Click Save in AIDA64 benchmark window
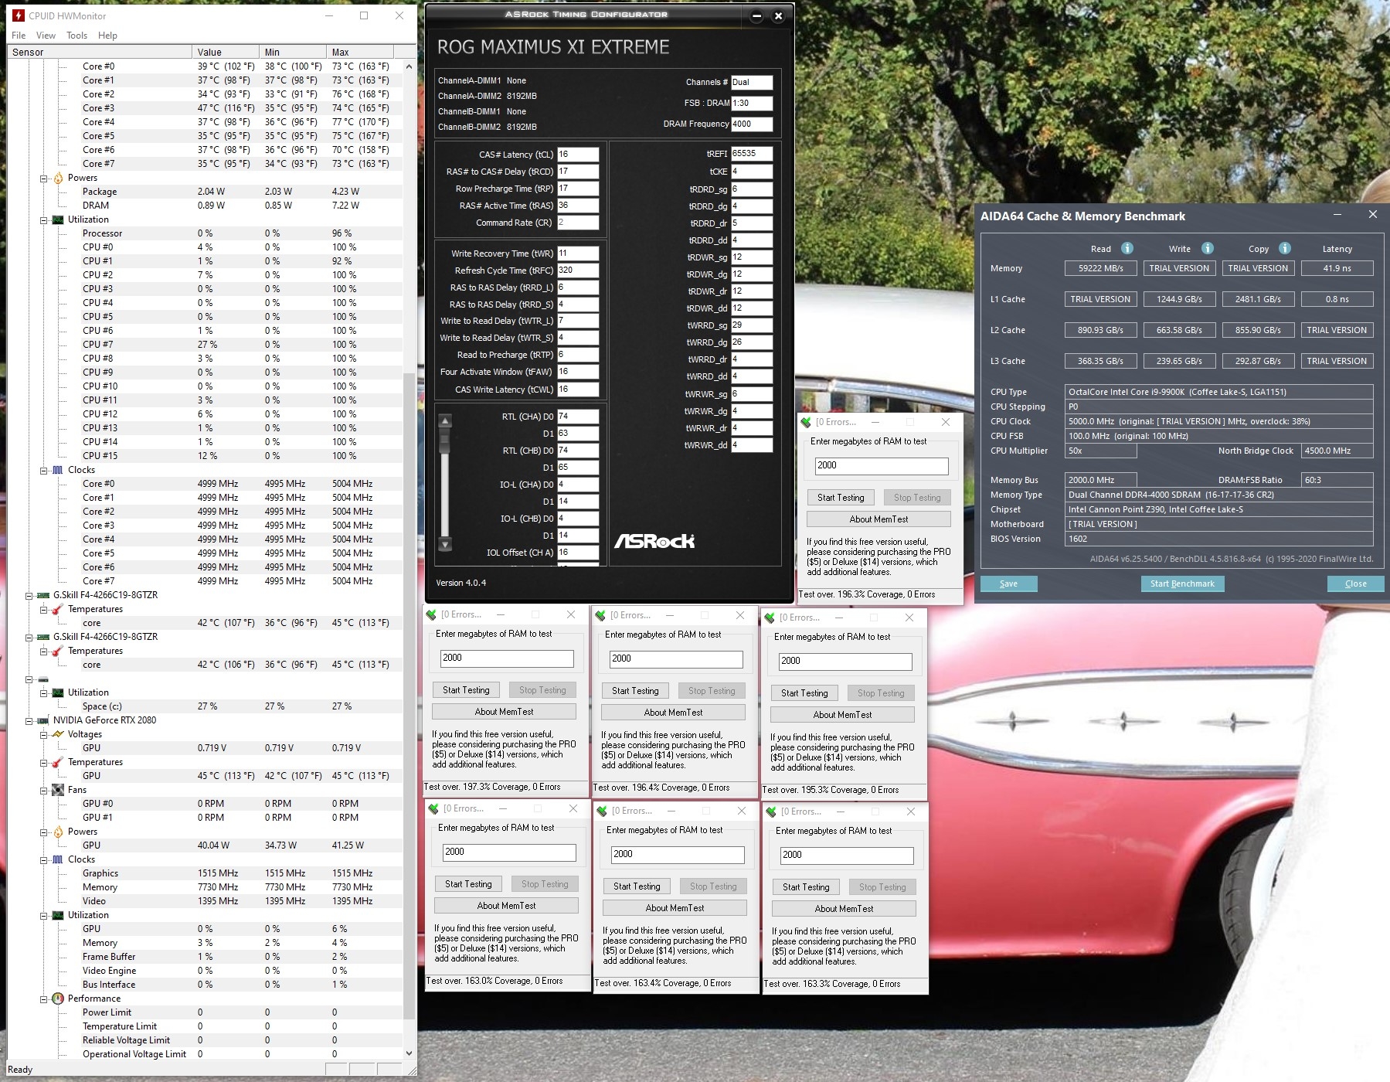The image size is (1390, 1082). pos(1008,584)
